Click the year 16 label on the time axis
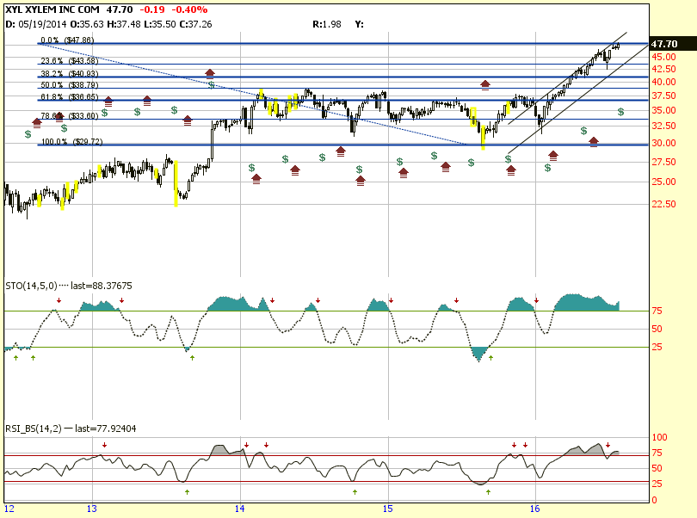This screenshot has height=518, width=697. pyautogui.click(x=534, y=509)
